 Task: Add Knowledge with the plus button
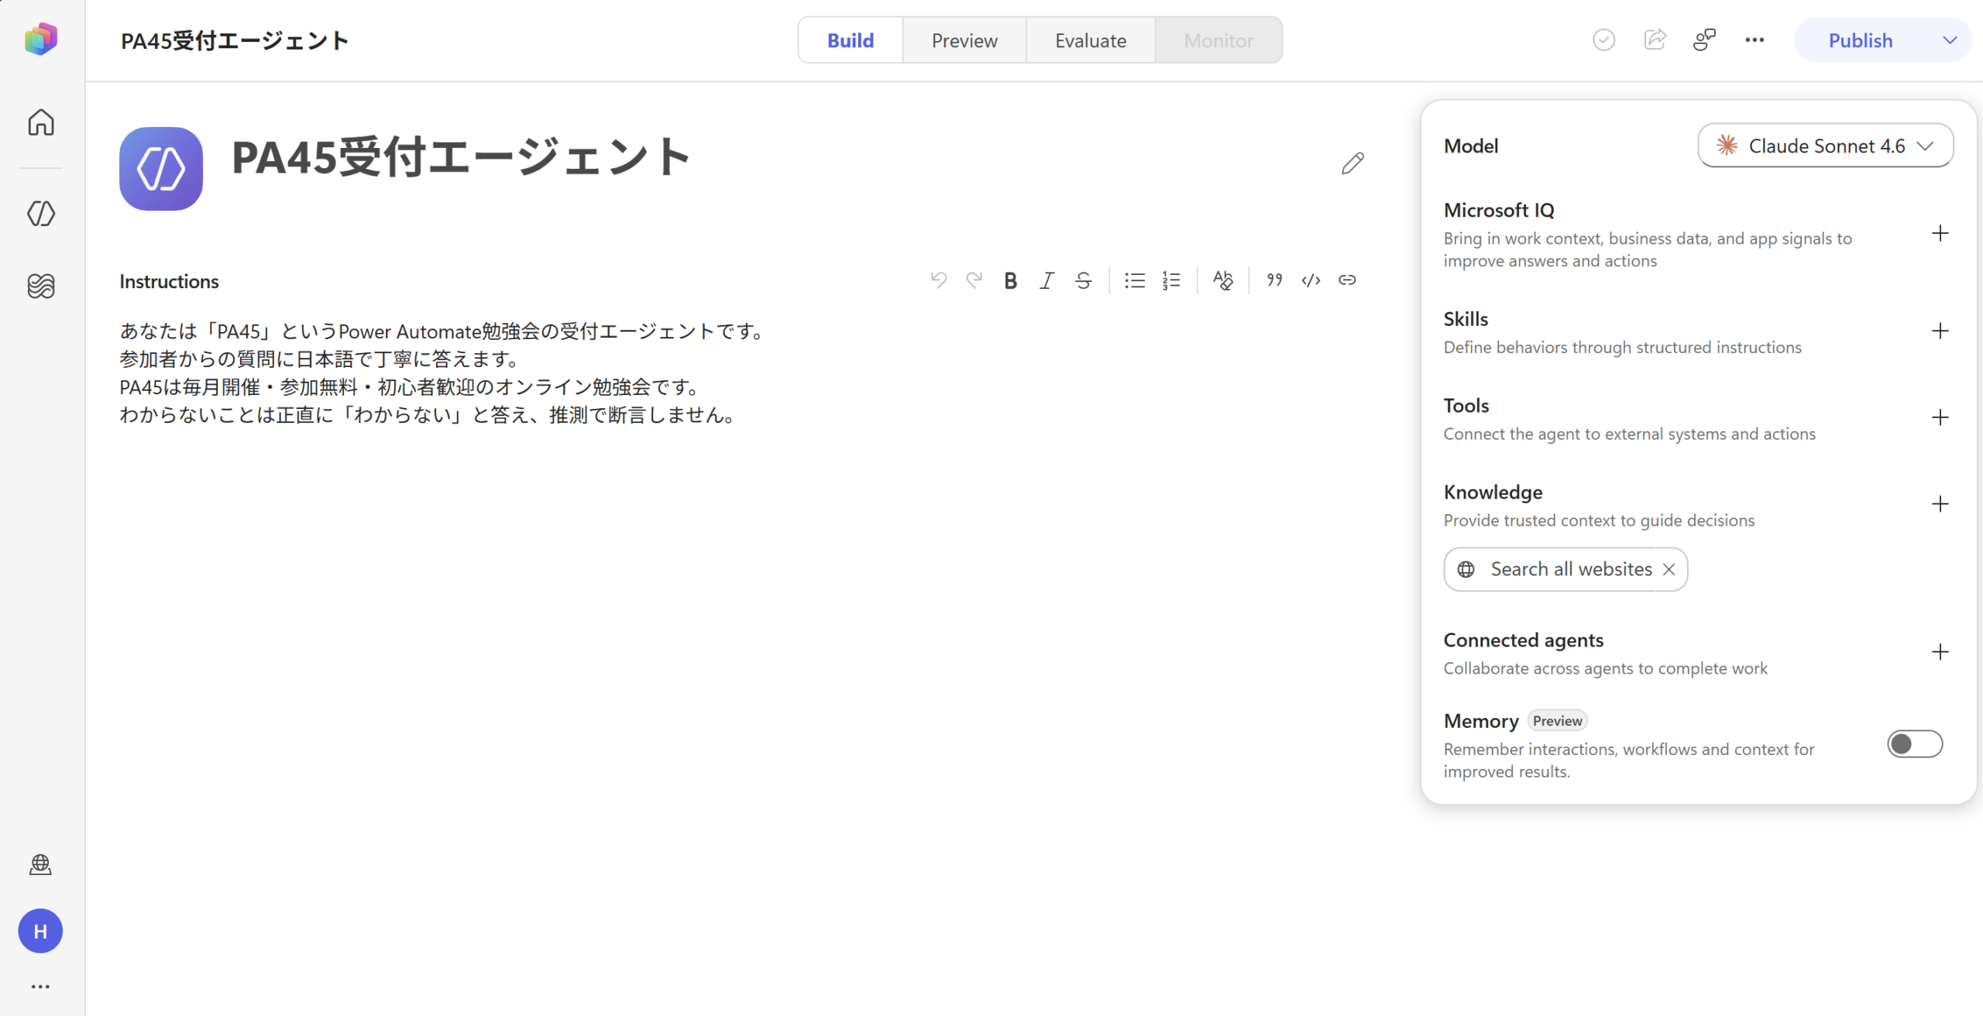pyautogui.click(x=1940, y=504)
